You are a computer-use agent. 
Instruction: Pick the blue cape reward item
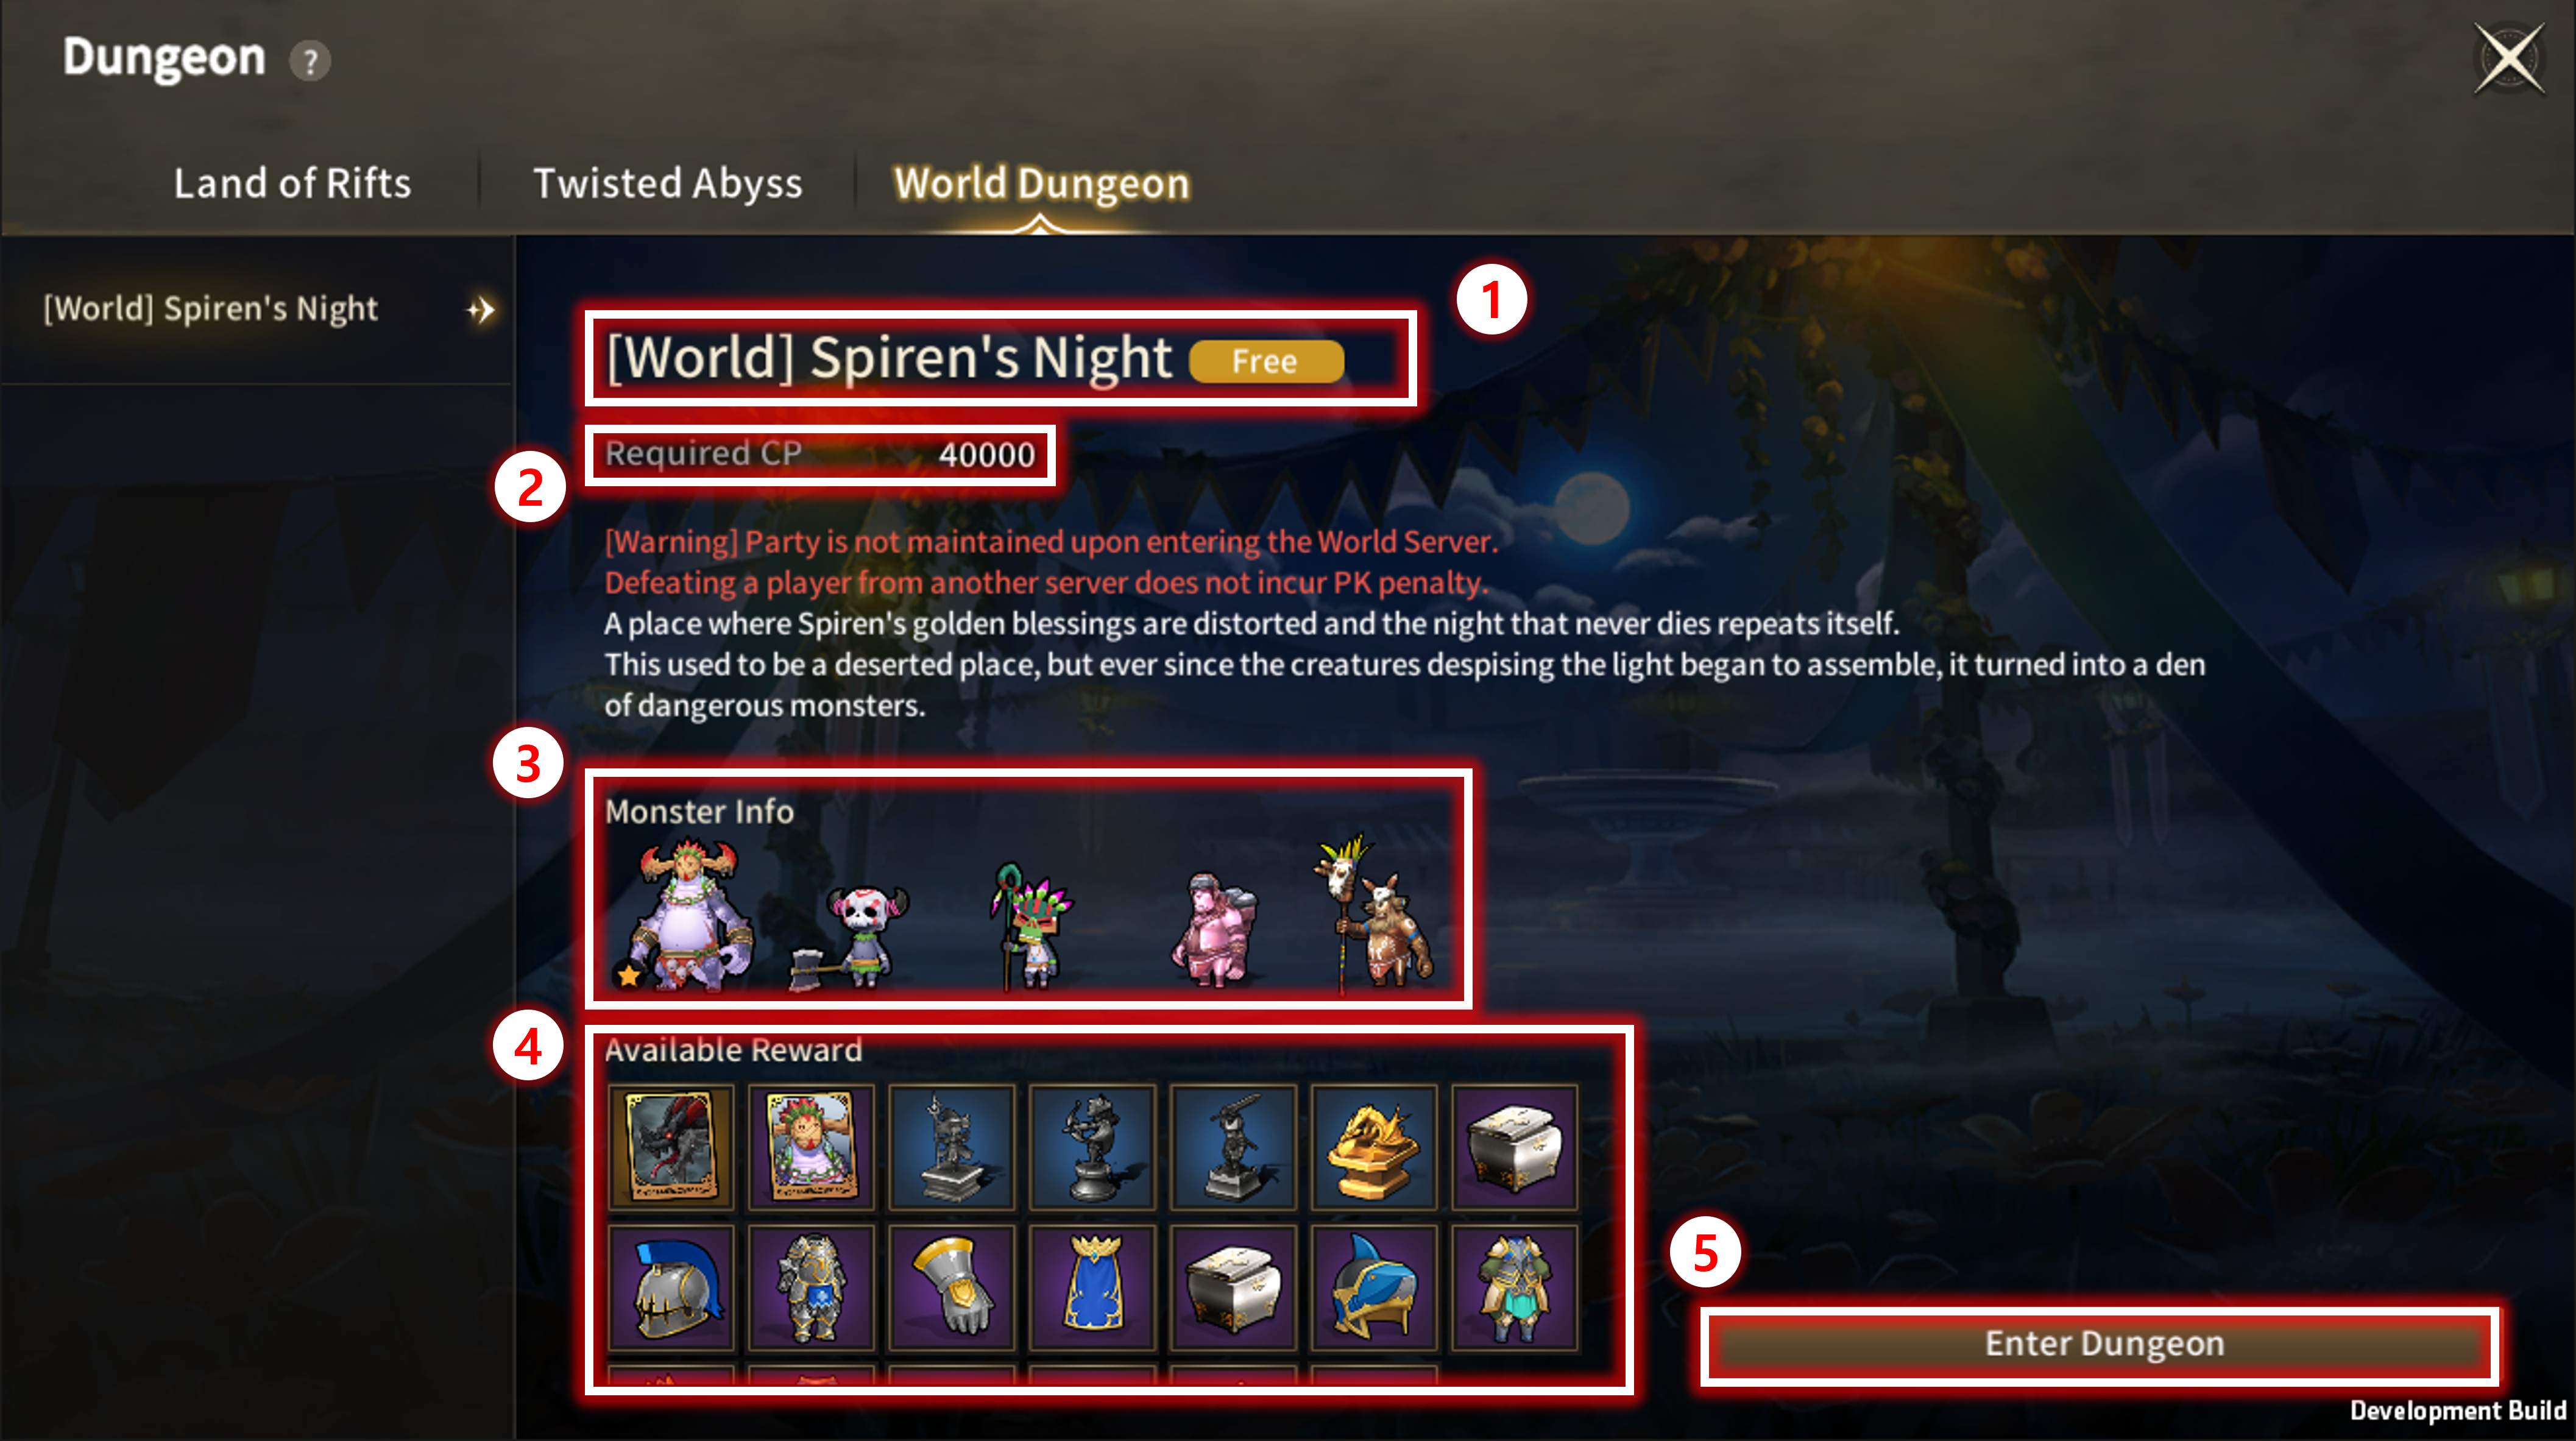coord(1093,1288)
